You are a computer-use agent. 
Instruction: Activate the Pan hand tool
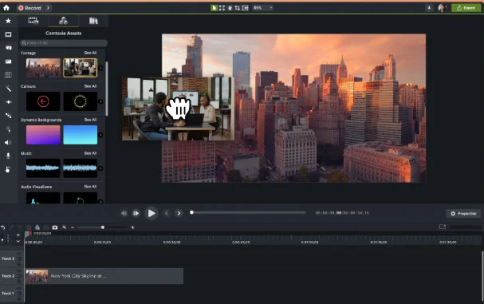pos(230,8)
